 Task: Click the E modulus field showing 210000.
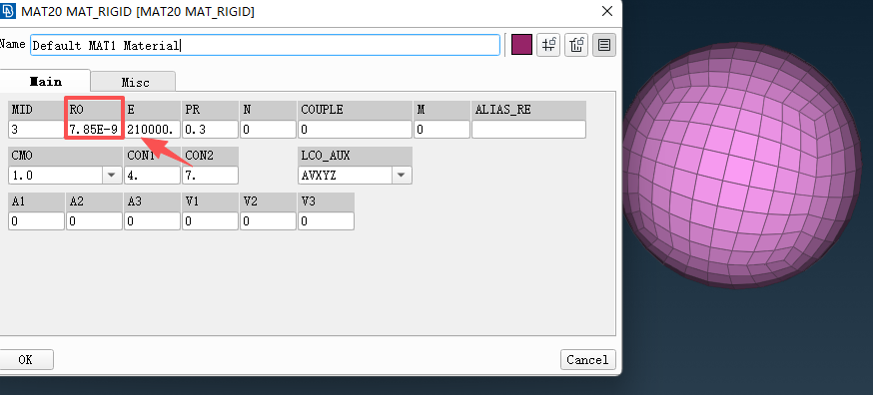[153, 130]
